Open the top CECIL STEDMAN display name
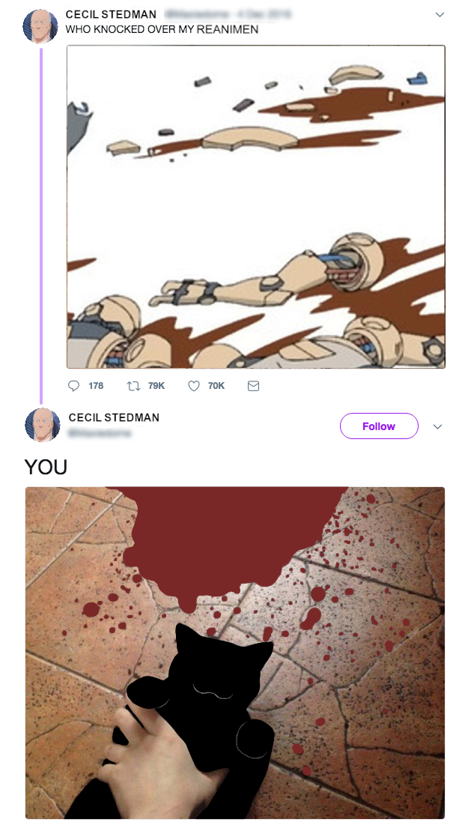The image size is (456, 828). point(111,14)
